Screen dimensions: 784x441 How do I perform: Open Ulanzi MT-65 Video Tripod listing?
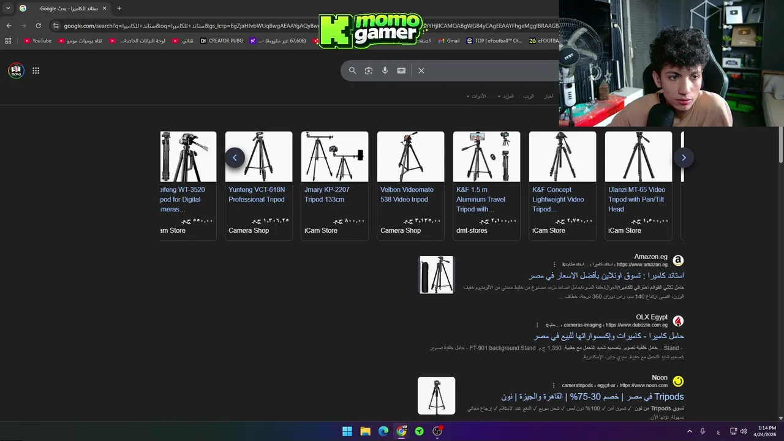(x=637, y=200)
